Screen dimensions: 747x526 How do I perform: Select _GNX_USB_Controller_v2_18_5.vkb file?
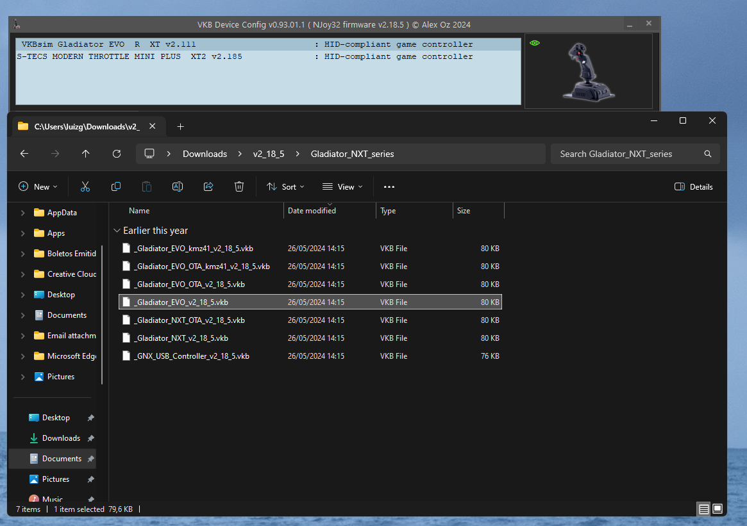click(x=310, y=356)
